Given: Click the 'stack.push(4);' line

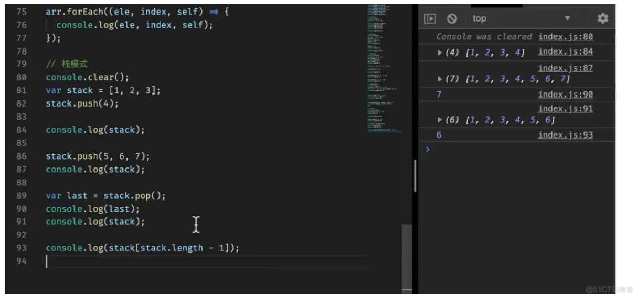Looking at the screenshot, I should click(x=82, y=103).
